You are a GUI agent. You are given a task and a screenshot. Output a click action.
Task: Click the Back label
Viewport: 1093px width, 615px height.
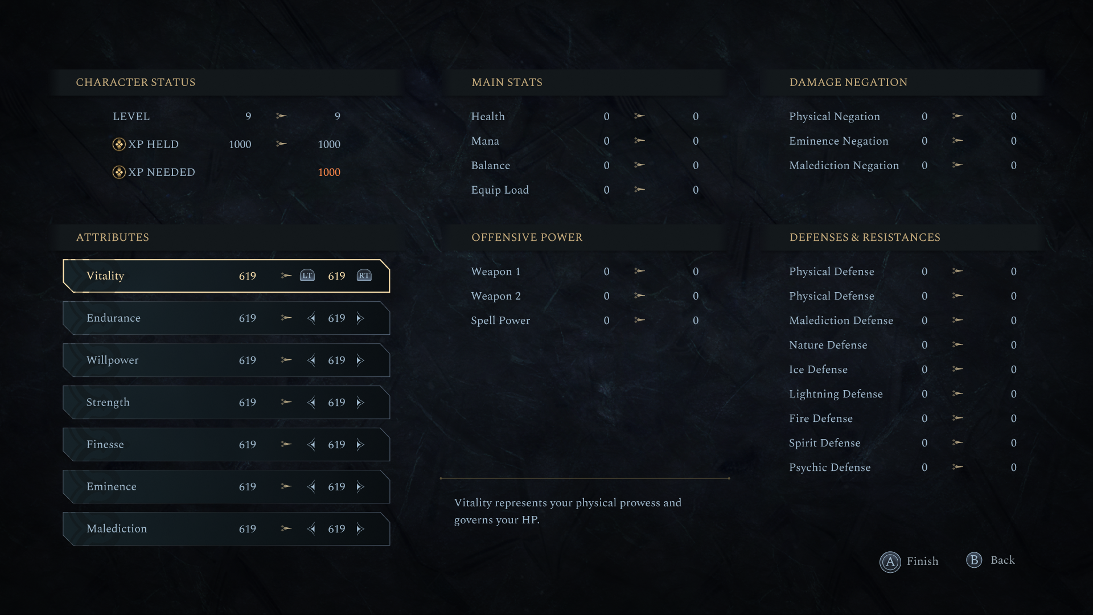tap(1002, 560)
